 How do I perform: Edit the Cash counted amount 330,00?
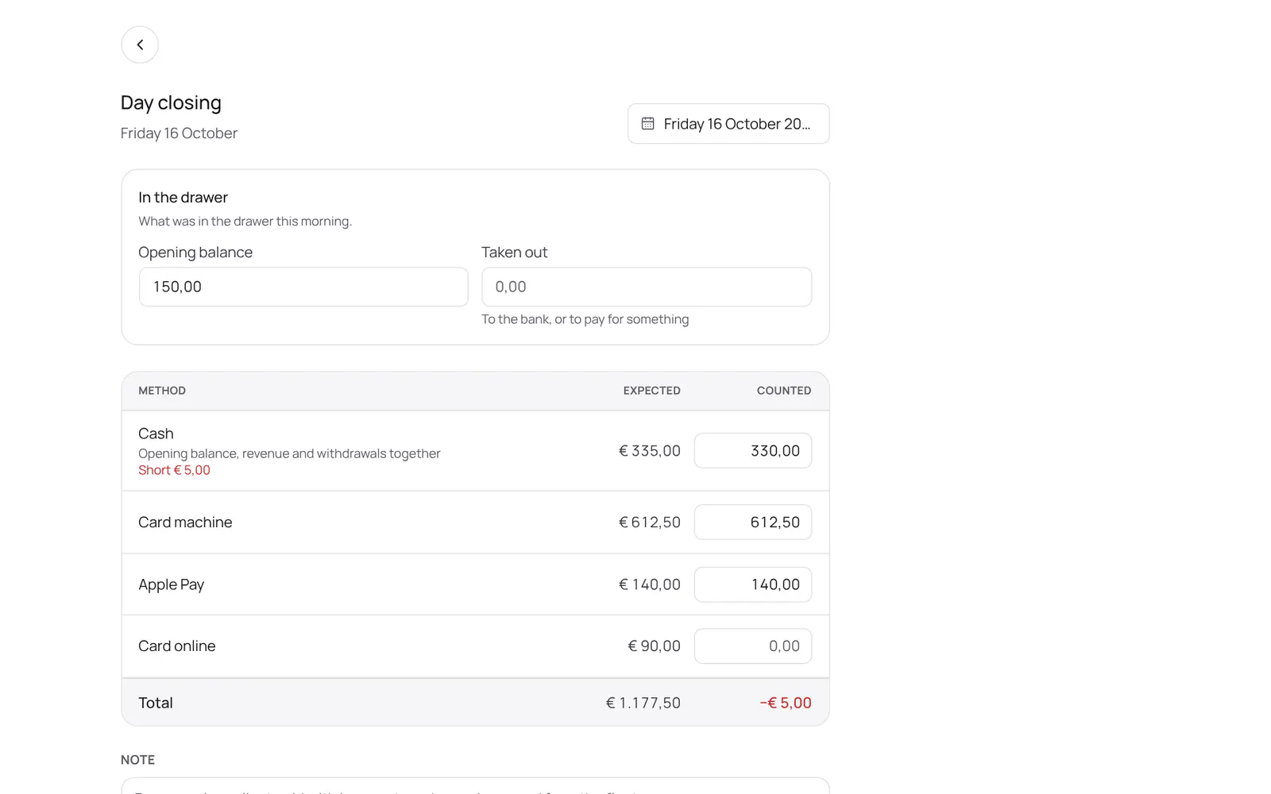click(753, 450)
